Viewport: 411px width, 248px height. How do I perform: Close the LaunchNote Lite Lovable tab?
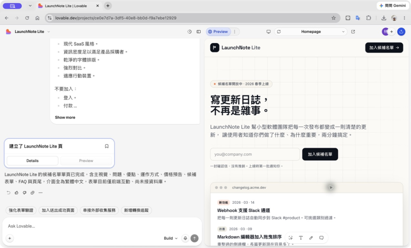[98, 6]
